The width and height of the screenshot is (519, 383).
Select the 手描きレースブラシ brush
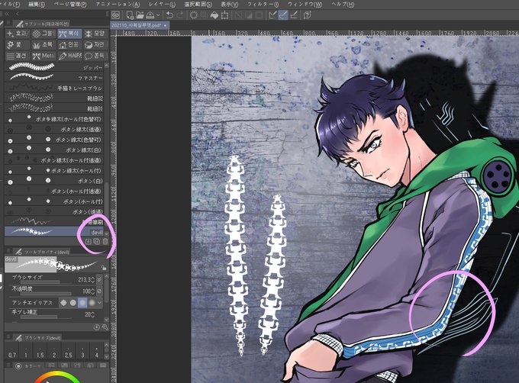pyautogui.click(x=55, y=88)
